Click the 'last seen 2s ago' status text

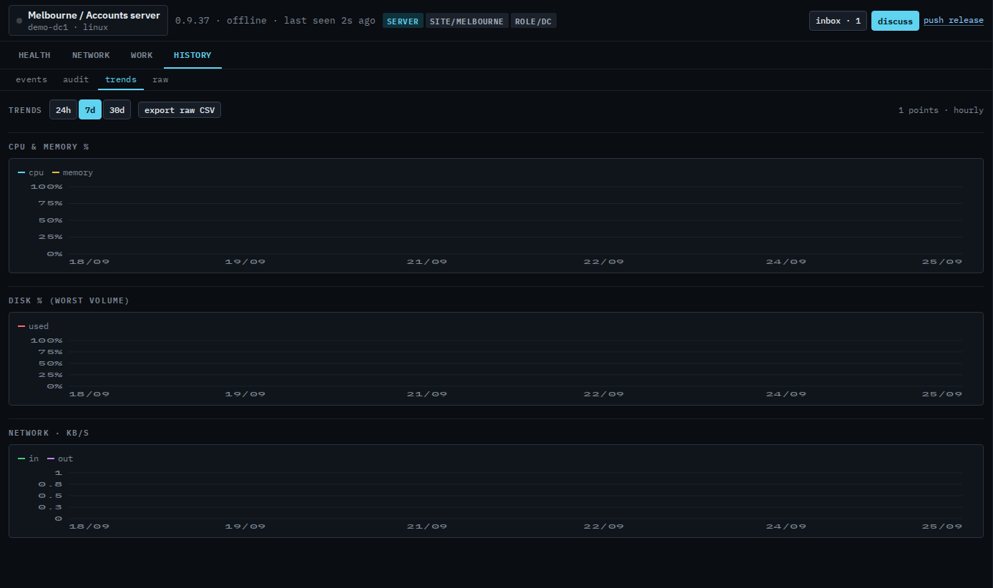pyautogui.click(x=330, y=21)
